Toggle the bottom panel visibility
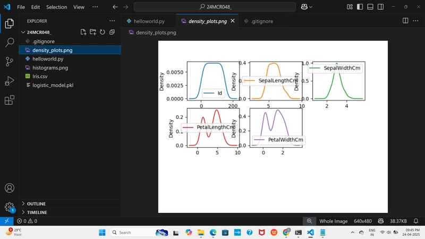This screenshot has height=239, width=425. pyautogui.click(x=370, y=7)
